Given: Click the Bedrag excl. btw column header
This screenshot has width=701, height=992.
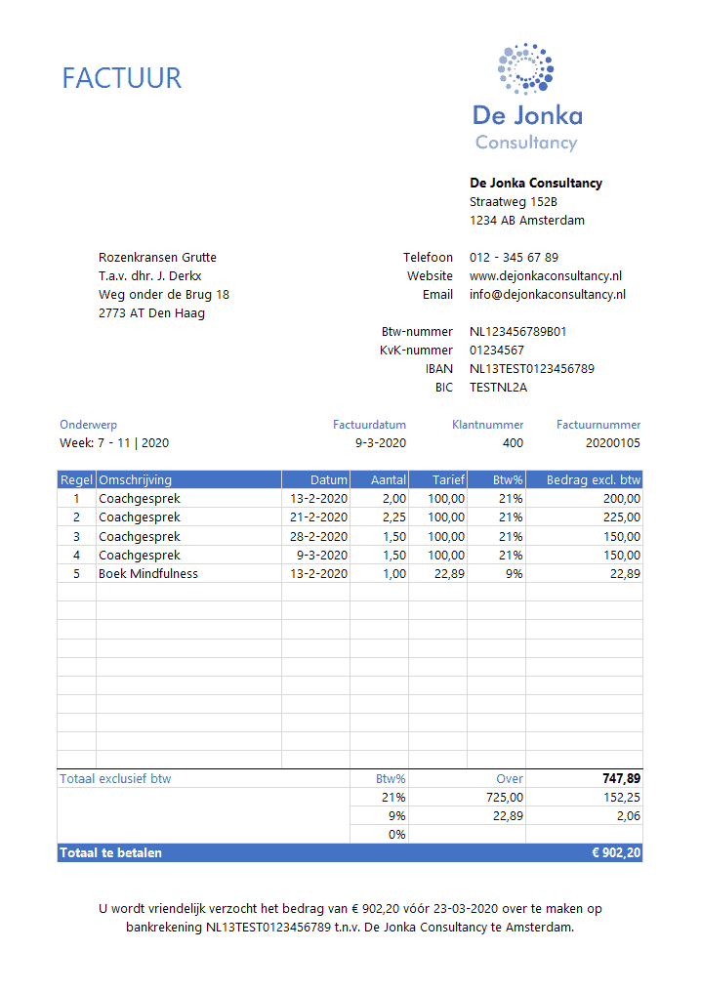Looking at the screenshot, I should tap(593, 480).
